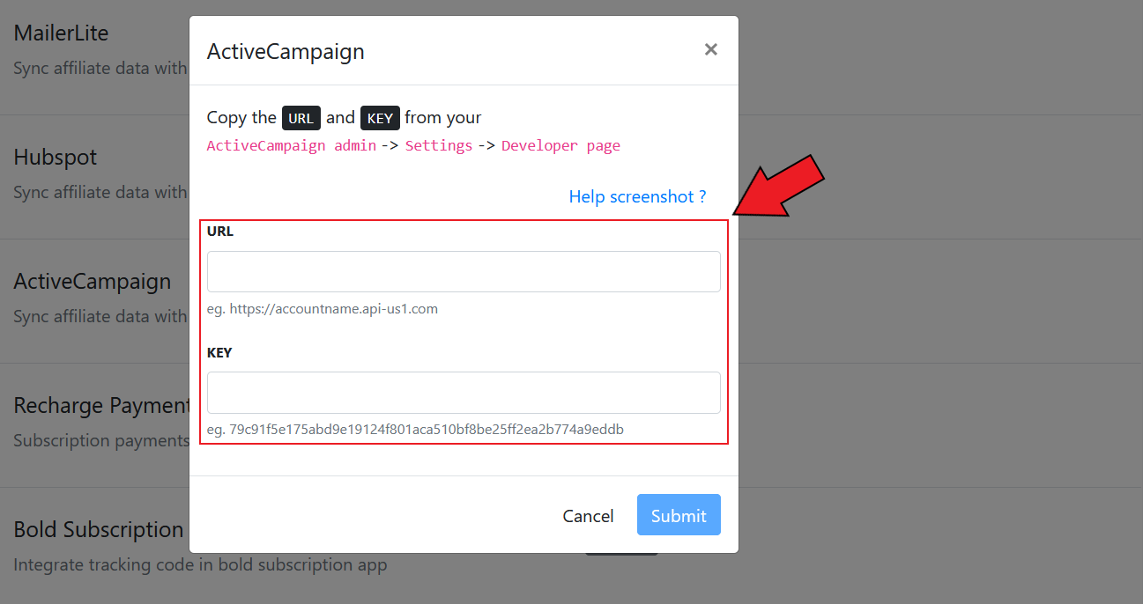Select the pink 'ActiveCampaign admin' text

click(292, 146)
